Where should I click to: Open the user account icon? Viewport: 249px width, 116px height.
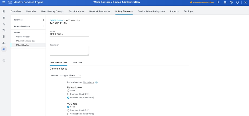click(245, 2)
